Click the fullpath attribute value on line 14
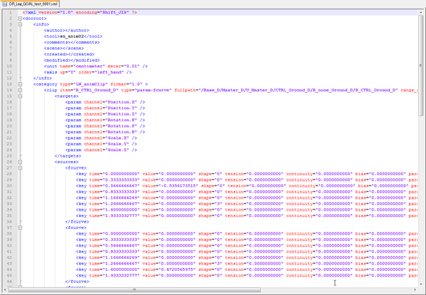The height and width of the screenshot is (295, 426). (297, 90)
